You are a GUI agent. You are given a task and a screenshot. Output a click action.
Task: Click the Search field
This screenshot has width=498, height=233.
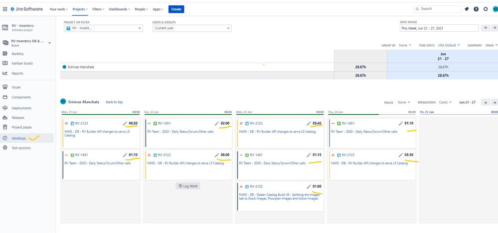coord(437,9)
